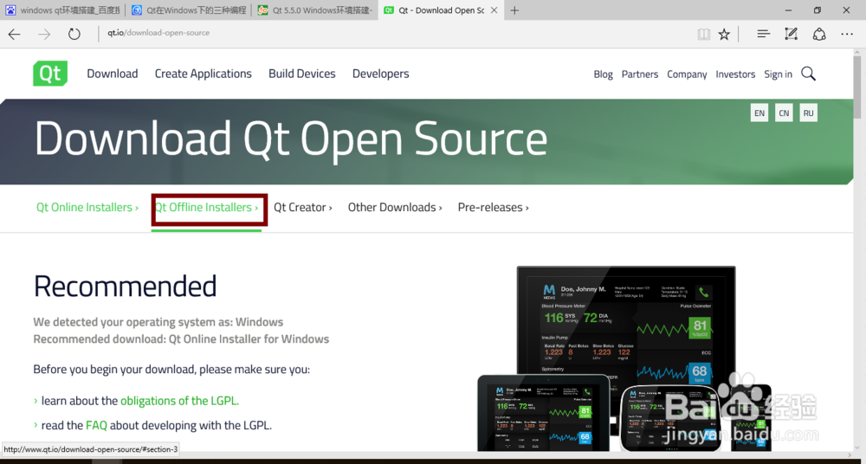
Task: Switch language to RU
Action: tap(809, 113)
